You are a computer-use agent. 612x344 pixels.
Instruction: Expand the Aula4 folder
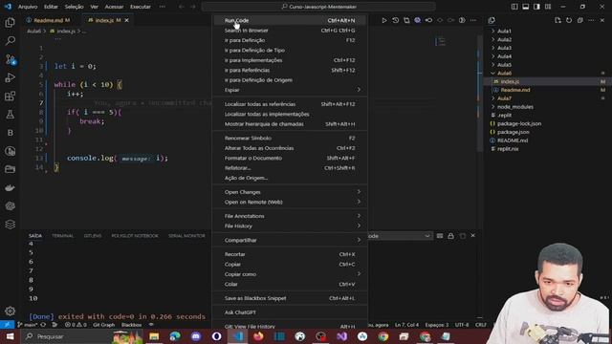coord(504,56)
